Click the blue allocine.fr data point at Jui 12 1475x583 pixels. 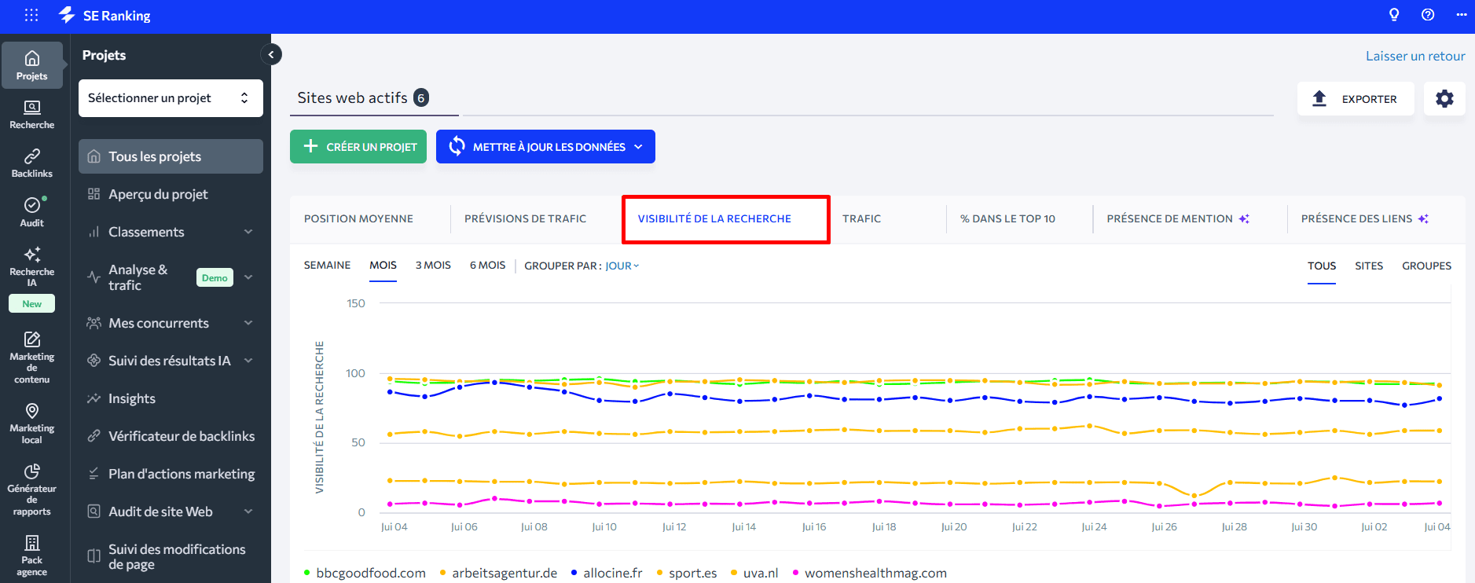click(x=670, y=394)
